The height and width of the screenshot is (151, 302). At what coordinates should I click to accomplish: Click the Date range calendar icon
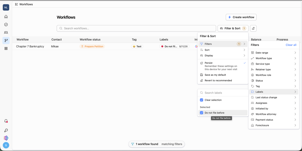tap(252, 53)
